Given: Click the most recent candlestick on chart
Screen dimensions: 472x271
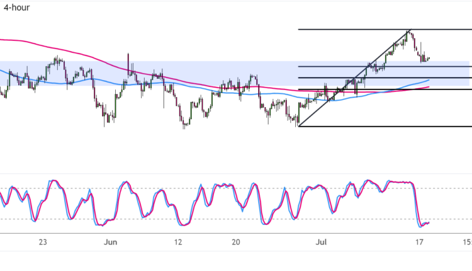Looking at the screenshot, I should (429, 59).
